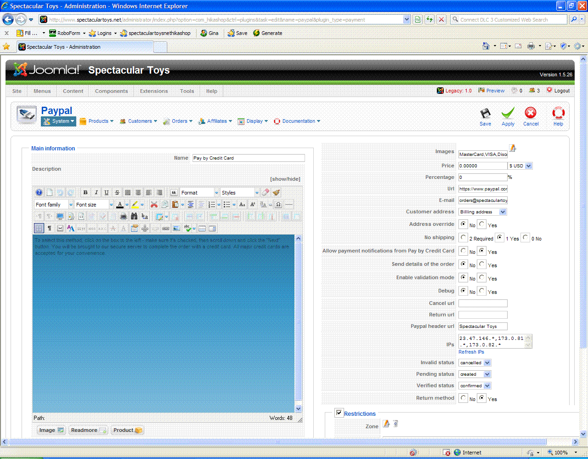The image size is (588, 459).
Task: Set payment notifications to No
Action: point(464,251)
